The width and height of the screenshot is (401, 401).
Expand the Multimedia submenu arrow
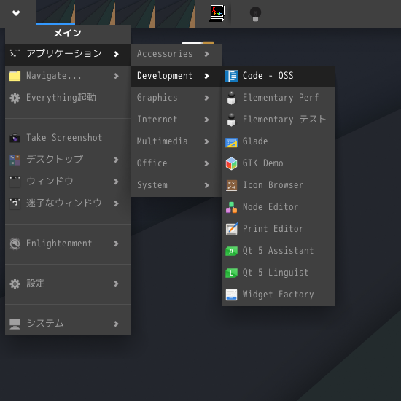(x=207, y=141)
